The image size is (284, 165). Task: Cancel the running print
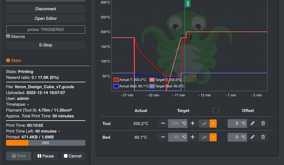coord(73,156)
